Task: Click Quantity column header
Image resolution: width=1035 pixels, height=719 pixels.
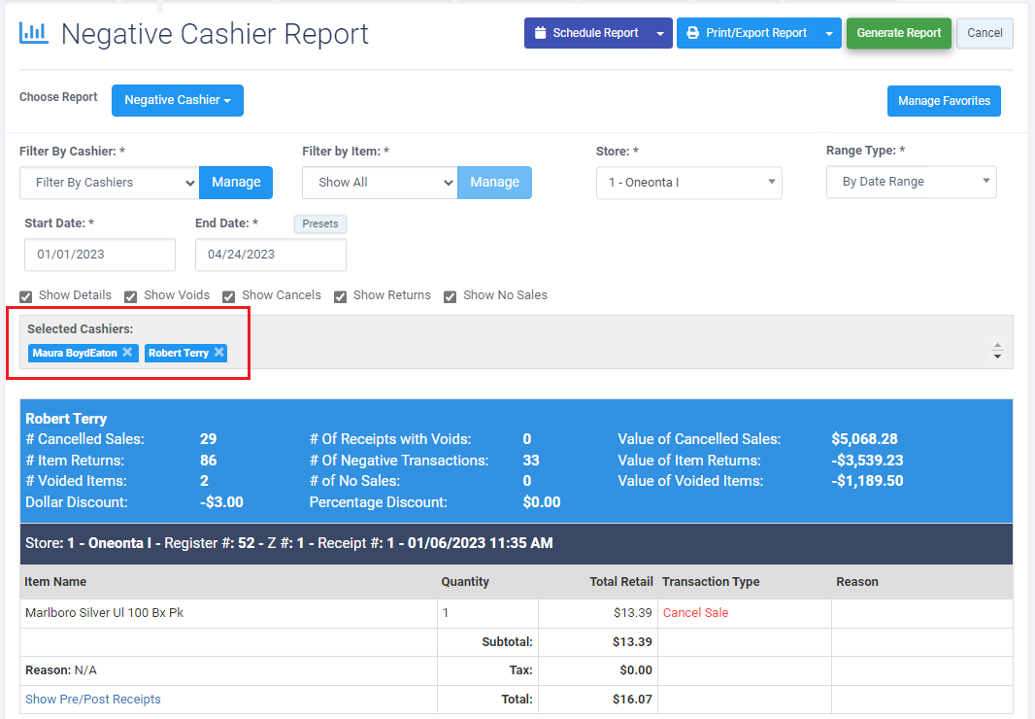Action: pos(465,582)
